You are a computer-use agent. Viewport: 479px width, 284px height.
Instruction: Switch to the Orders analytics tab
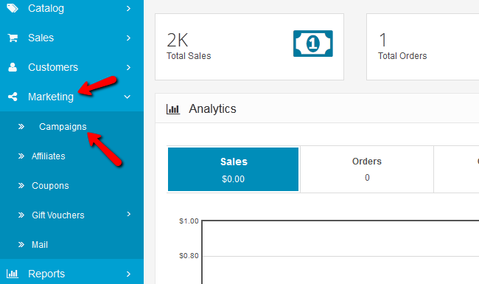(367, 170)
